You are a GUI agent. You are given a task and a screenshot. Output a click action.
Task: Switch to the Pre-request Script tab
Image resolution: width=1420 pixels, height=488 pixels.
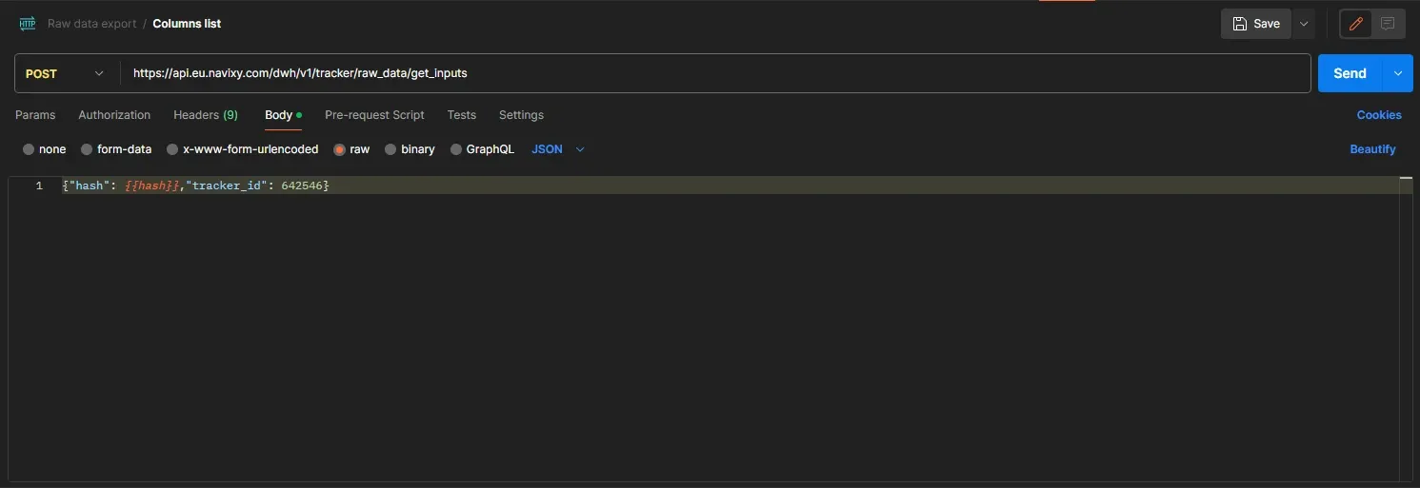(374, 115)
